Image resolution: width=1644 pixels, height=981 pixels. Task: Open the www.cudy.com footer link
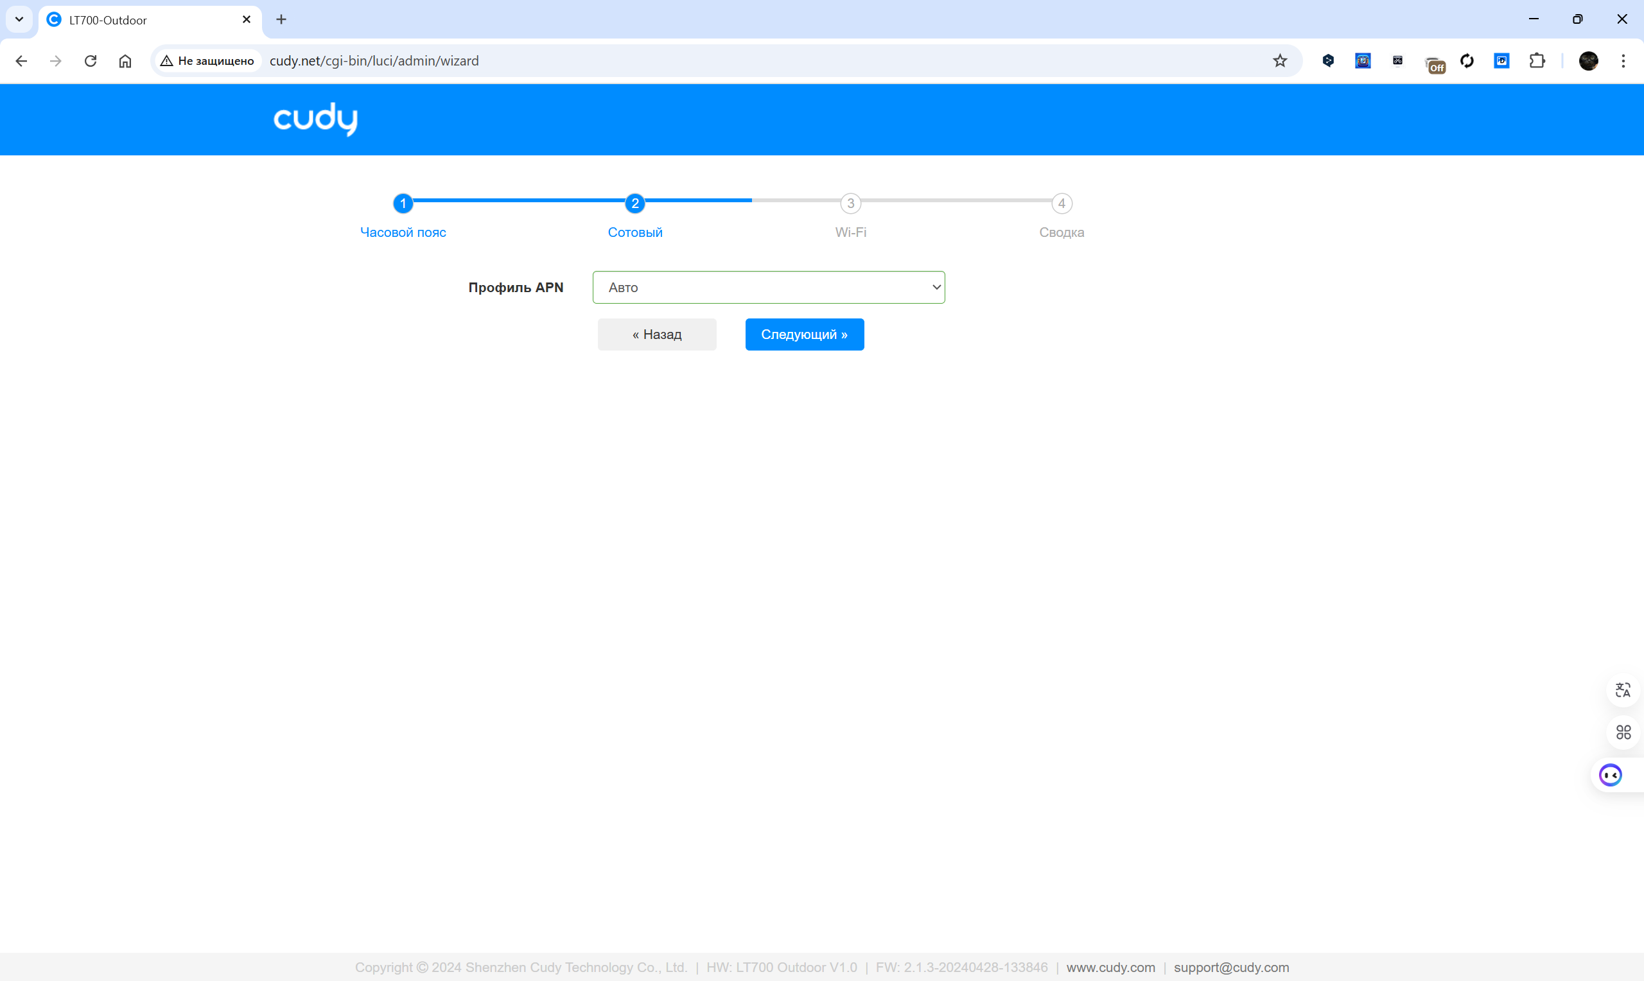pos(1110,967)
